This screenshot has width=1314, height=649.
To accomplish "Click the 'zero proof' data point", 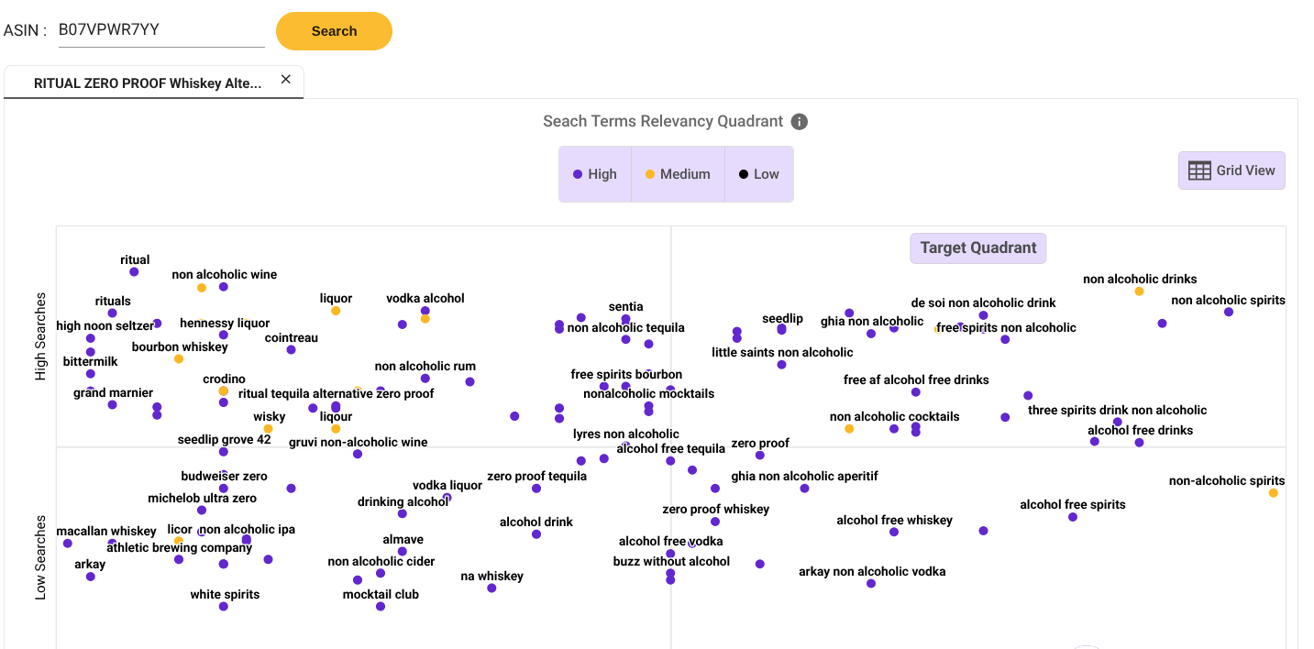I will [x=760, y=456].
